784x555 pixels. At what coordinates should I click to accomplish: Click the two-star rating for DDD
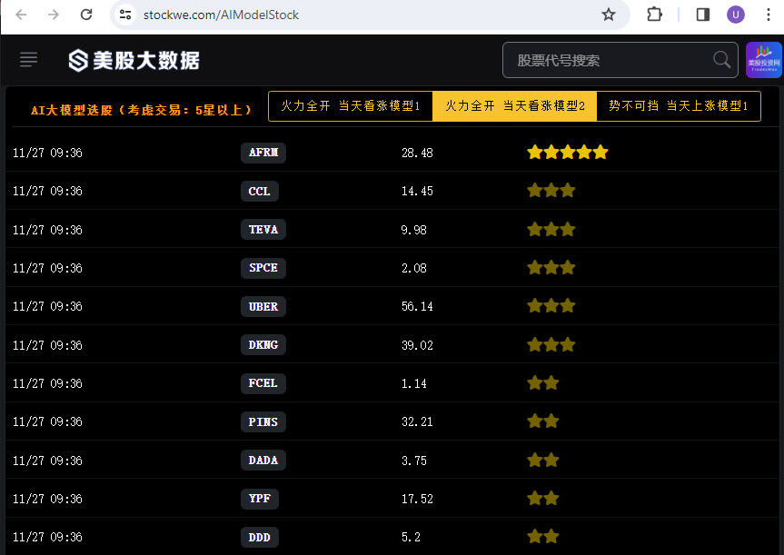[x=543, y=537]
